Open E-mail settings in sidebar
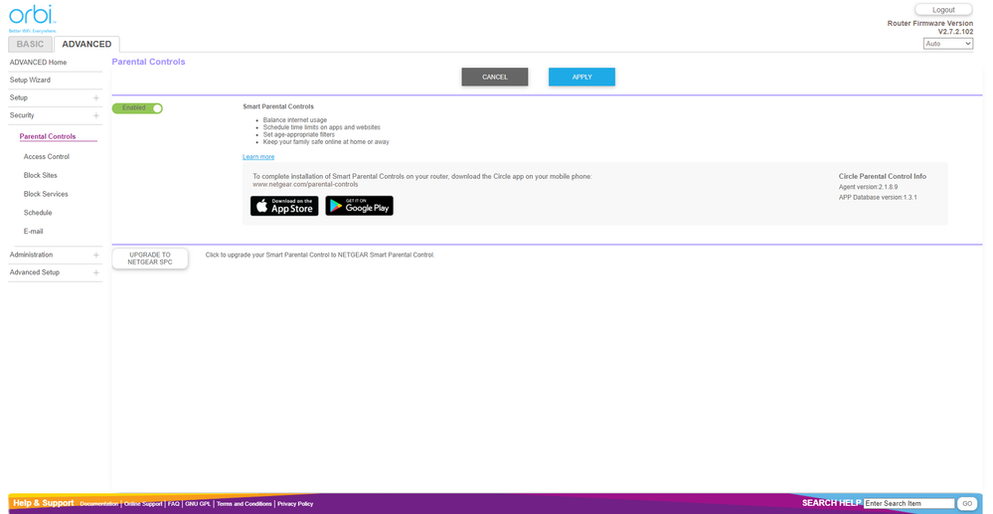The height and width of the screenshot is (514, 993). point(34,232)
